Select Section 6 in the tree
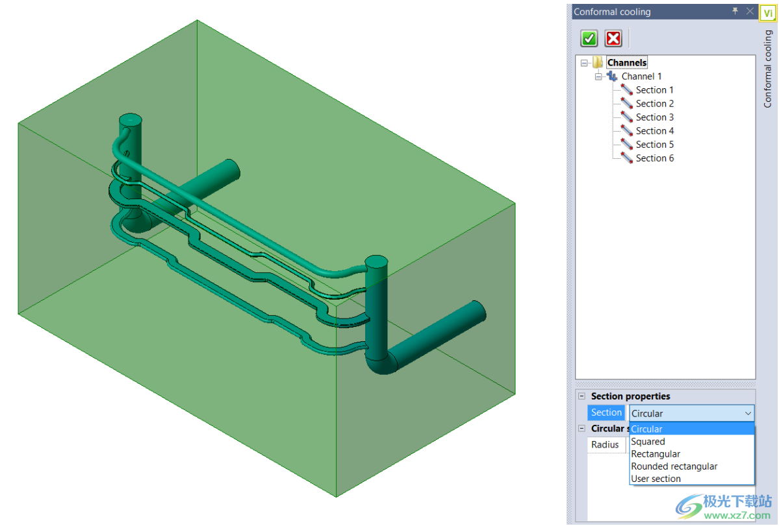 point(654,158)
